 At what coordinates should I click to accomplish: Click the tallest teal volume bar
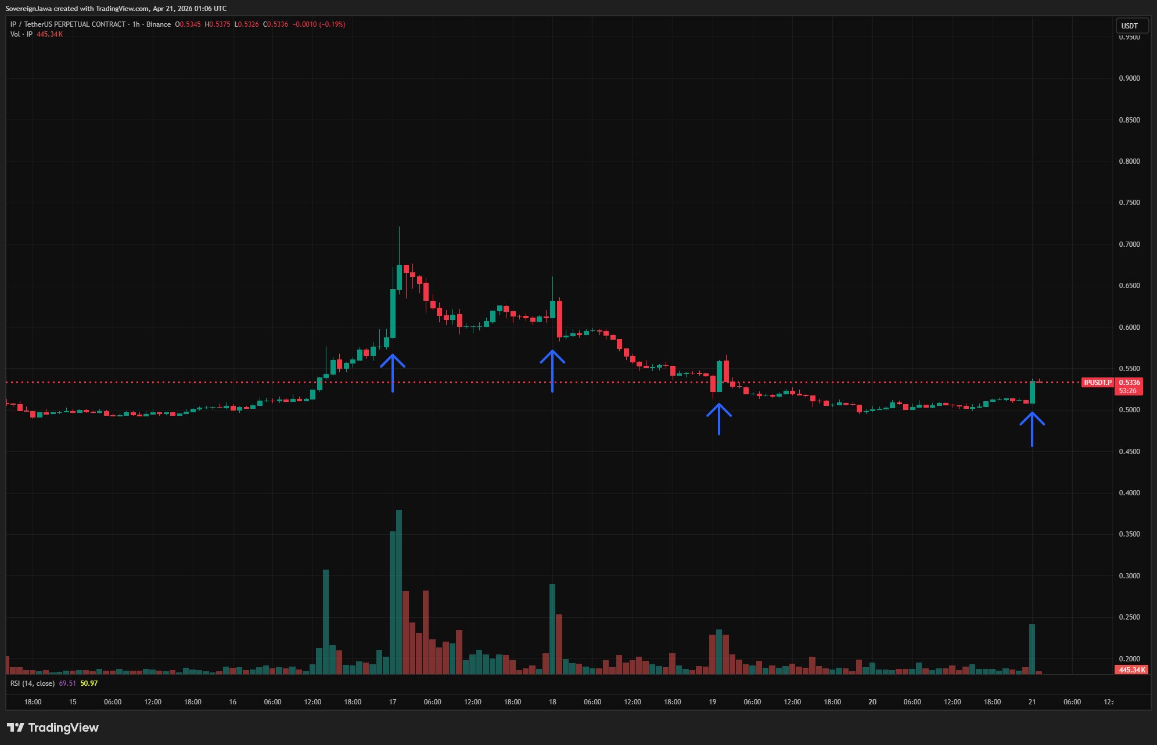tap(399, 591)
